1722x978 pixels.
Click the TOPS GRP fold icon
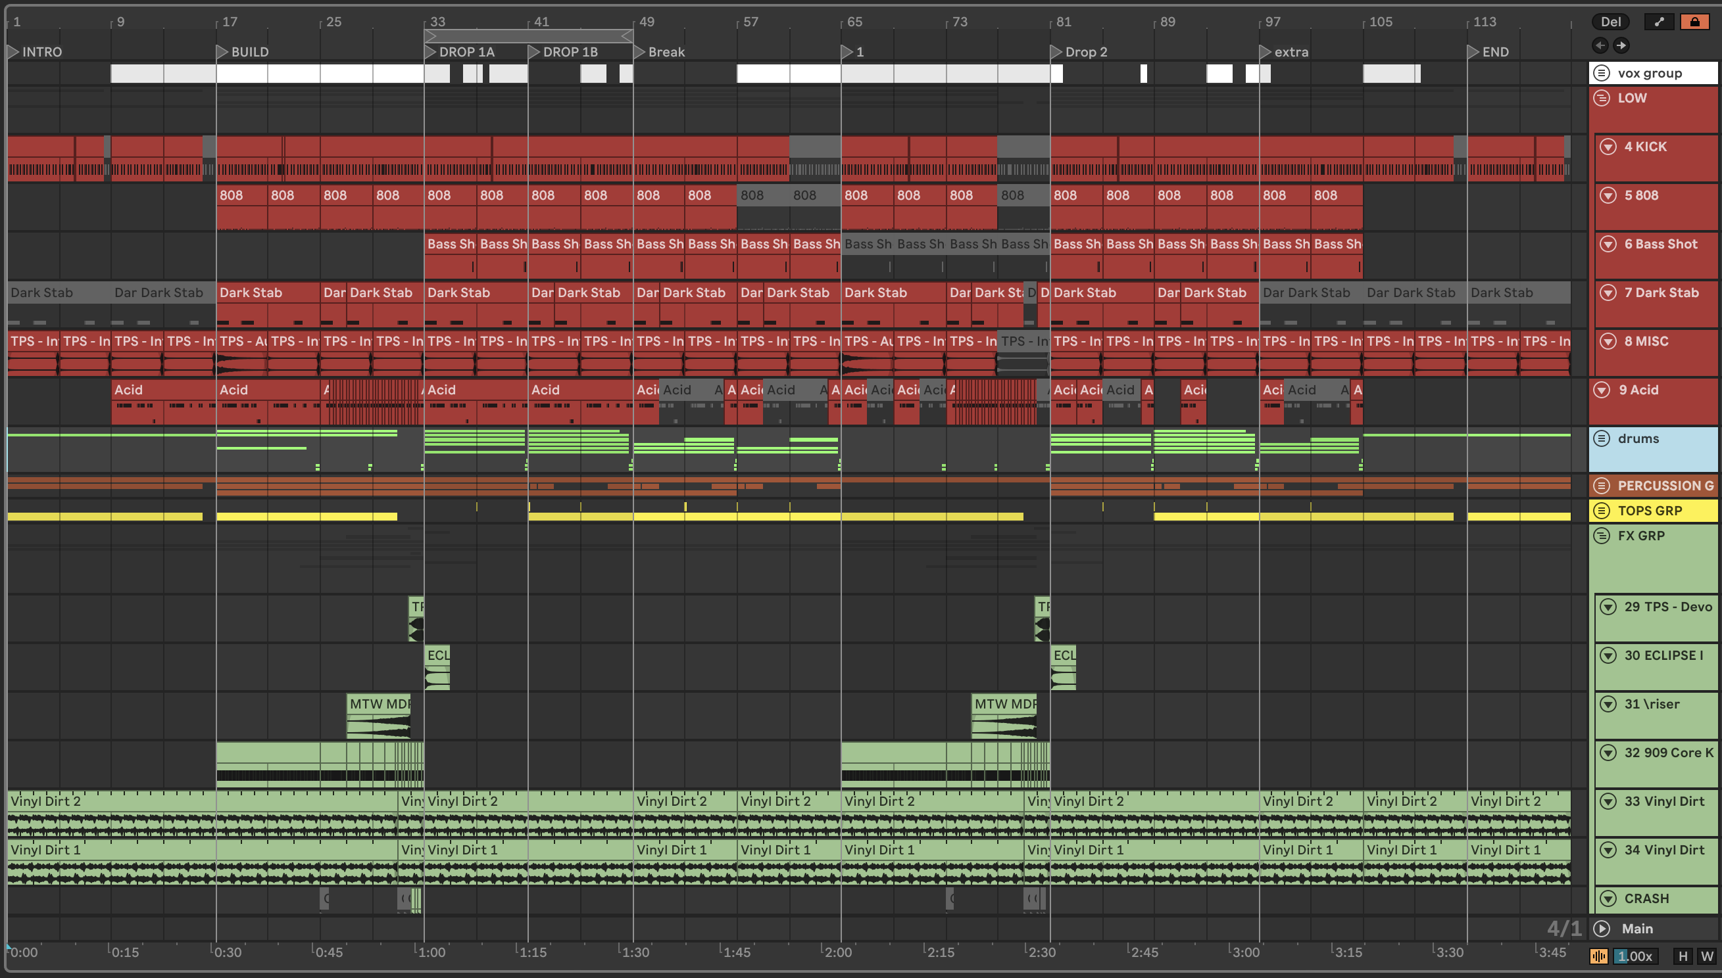click(x=1602, y=511)
